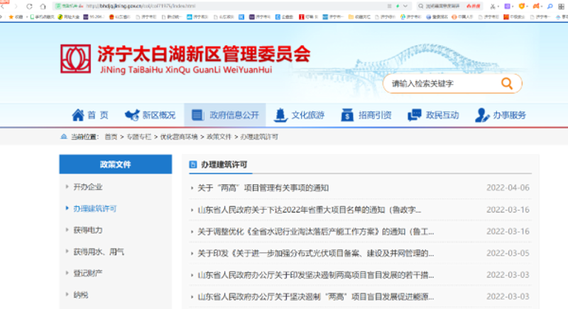Image resolution: width=568 pixels, height=309 pixels.
Task: Select 办理建筑许可 in the sidebar
Action: click(95, 208)
